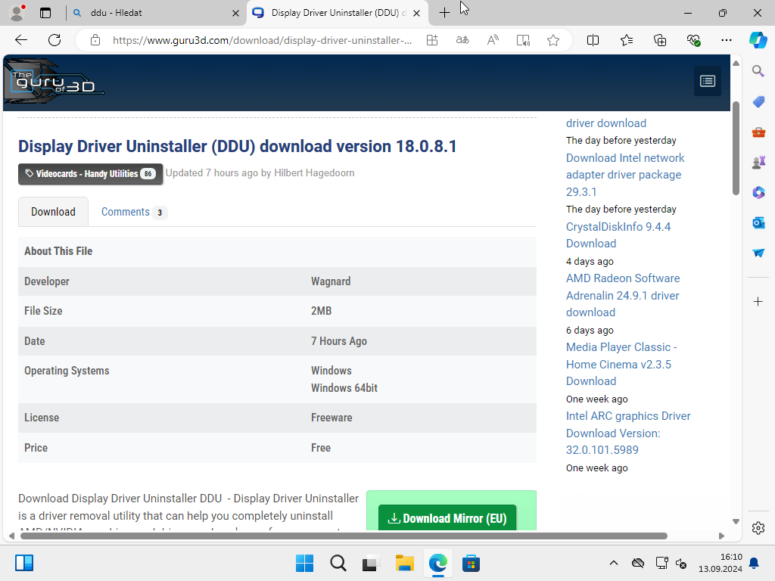Open the Outlook icon in the Edge sidebar

(758, 222)
